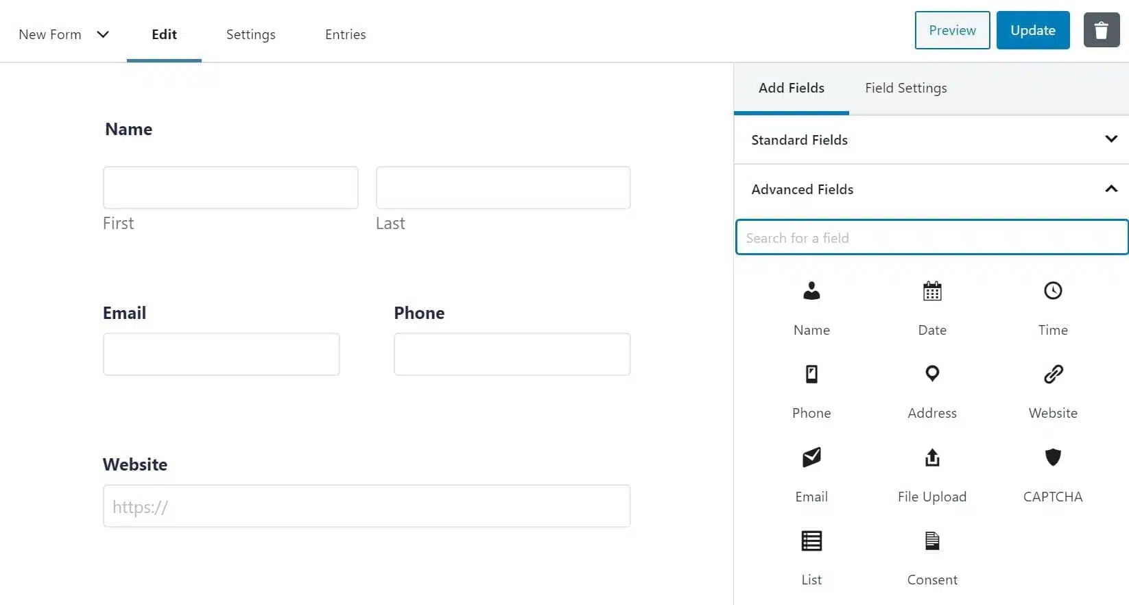This screenshot has height=605, width=1129.
Task: Add an Email field using the envelope icon
Action: [811, 458]
